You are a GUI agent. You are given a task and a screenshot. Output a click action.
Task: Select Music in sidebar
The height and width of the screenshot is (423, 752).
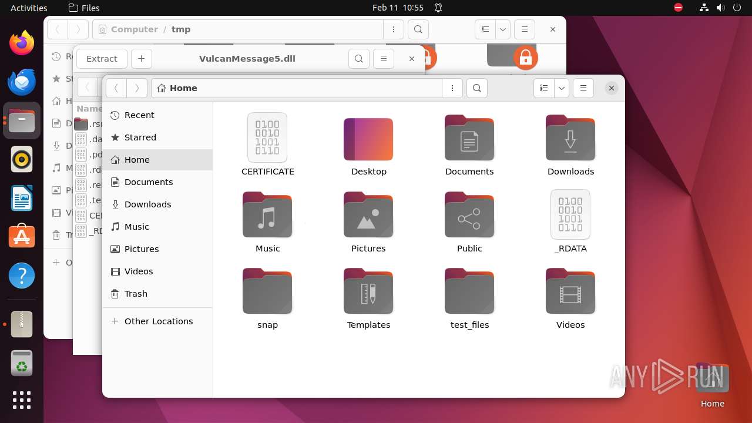tap(157, 227)
